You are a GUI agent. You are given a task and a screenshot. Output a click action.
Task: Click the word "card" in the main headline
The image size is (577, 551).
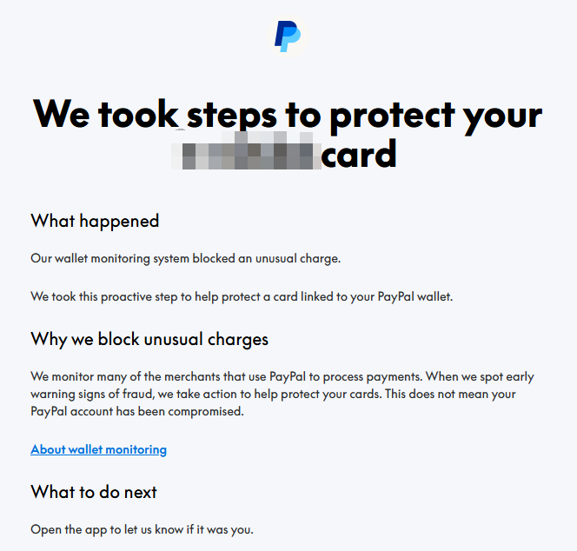tap(359, 154)
